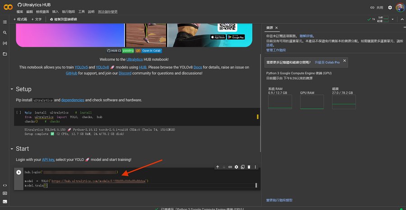The image size is (406, 210).
Task: Open the runtime connection dropdown arrow
Action: point(392,19)
